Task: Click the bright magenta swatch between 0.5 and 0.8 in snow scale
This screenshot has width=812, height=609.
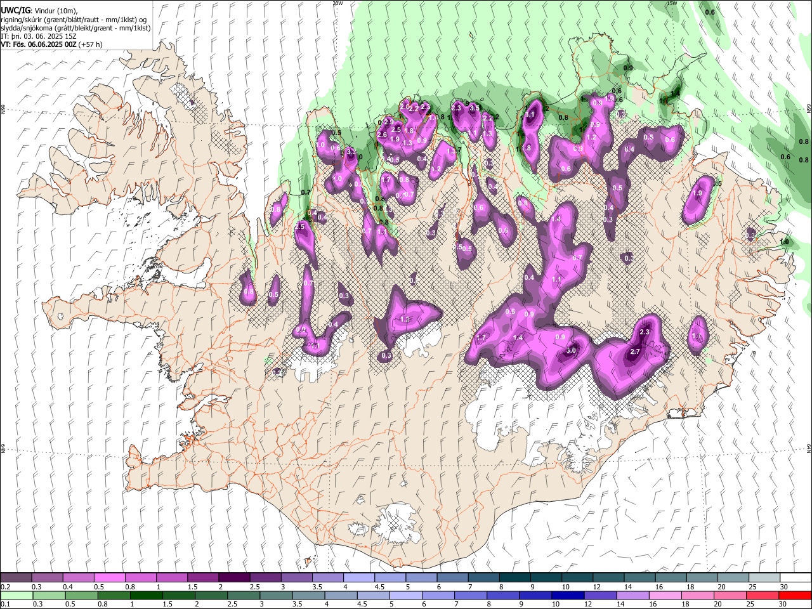Action: click(x=109, y=578)
